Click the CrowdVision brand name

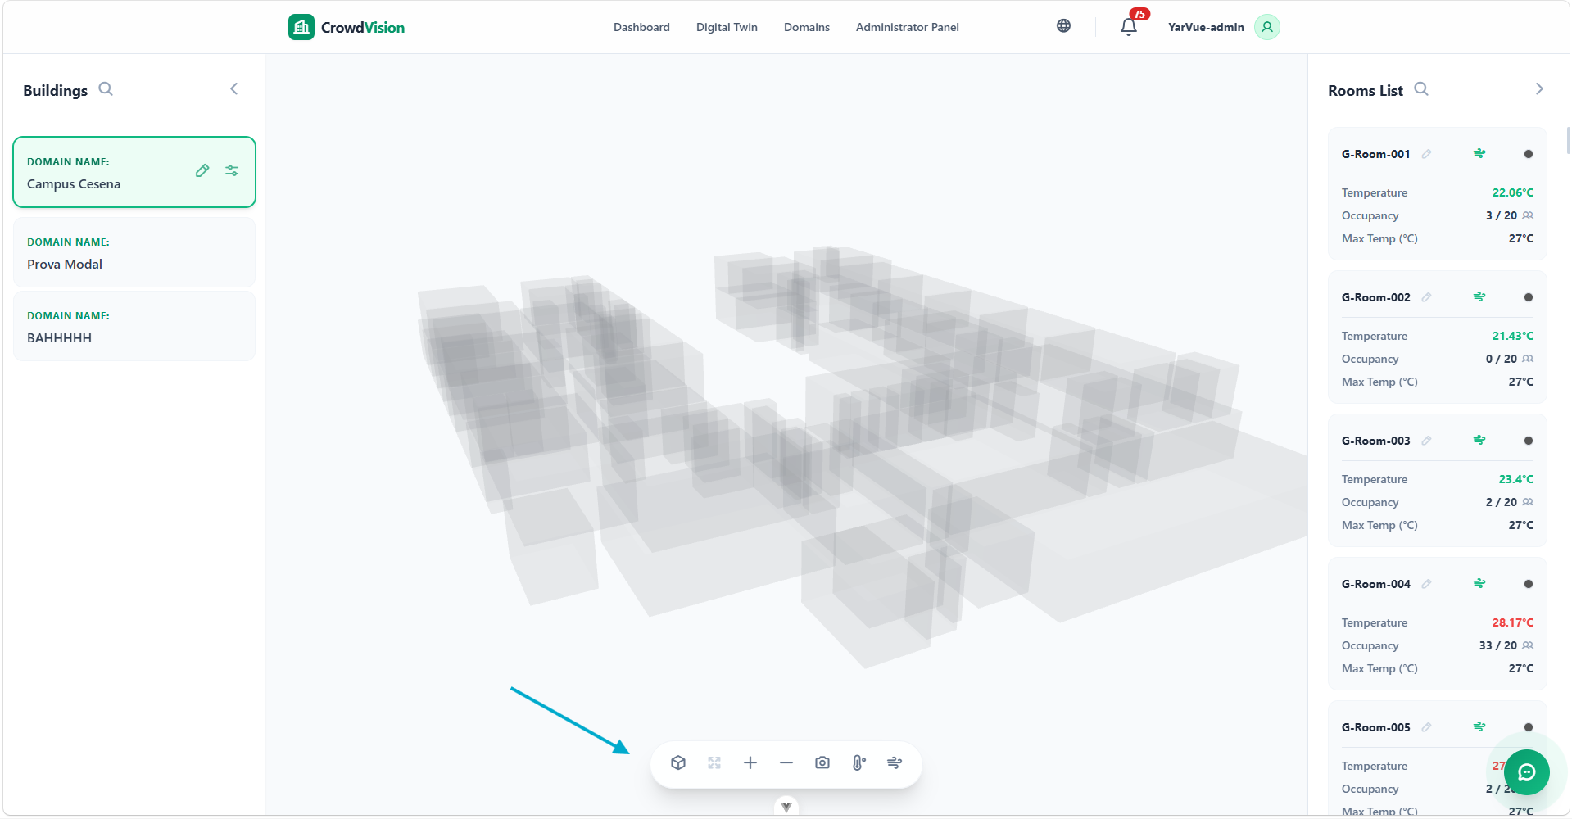pos(363,27)
